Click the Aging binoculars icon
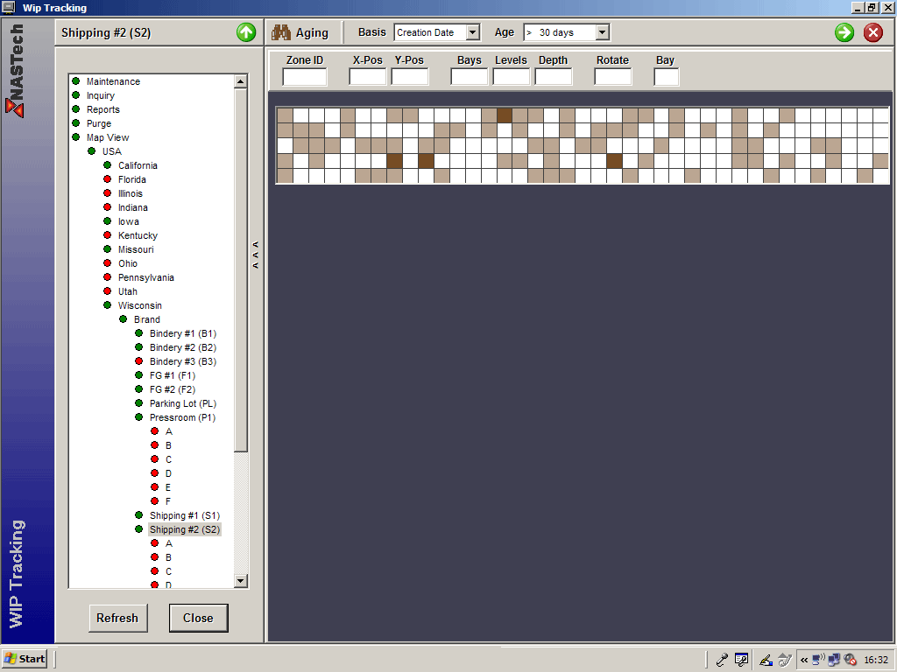Screen dimensions: 897x672 281,32
